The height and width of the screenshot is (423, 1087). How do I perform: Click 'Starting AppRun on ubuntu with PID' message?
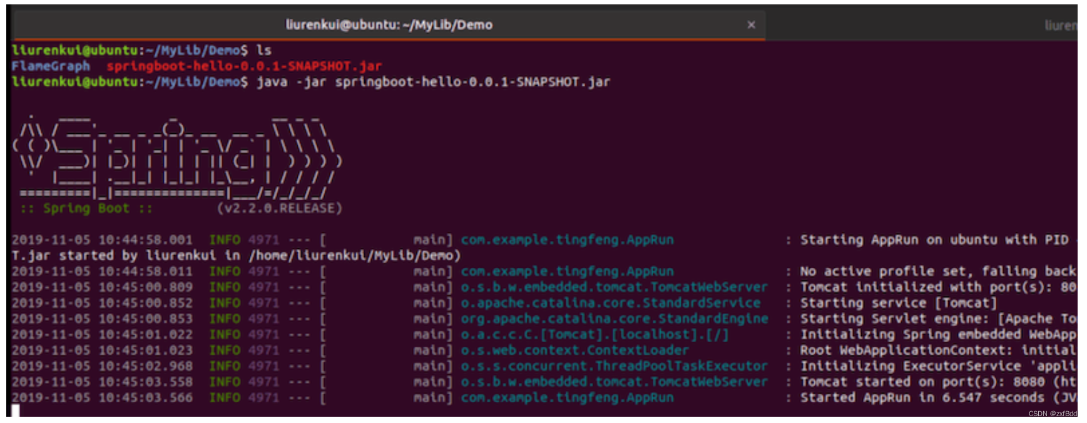(x=934, y=240)
